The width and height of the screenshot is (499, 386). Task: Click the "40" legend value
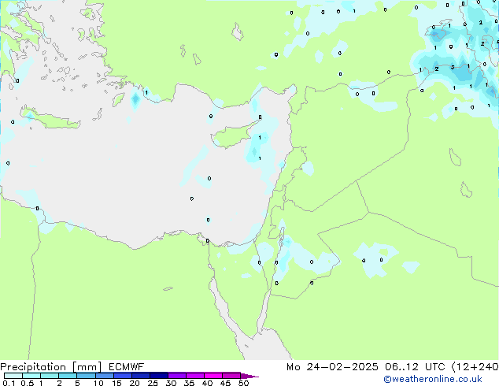point(207,383)
